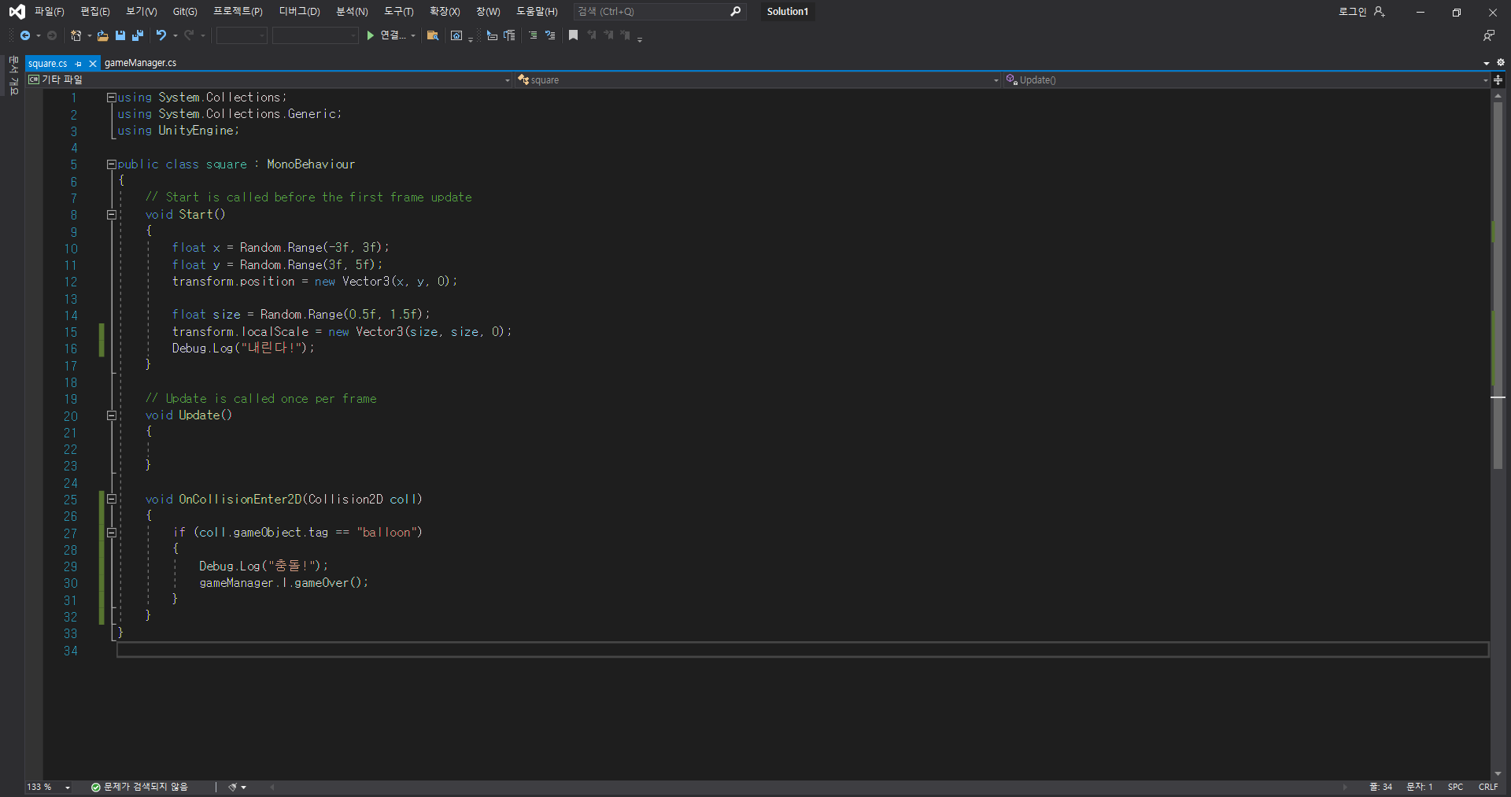Click the scrollbar down arrow
This screenshot has height=797, width=1511.
click(1498, 774)
